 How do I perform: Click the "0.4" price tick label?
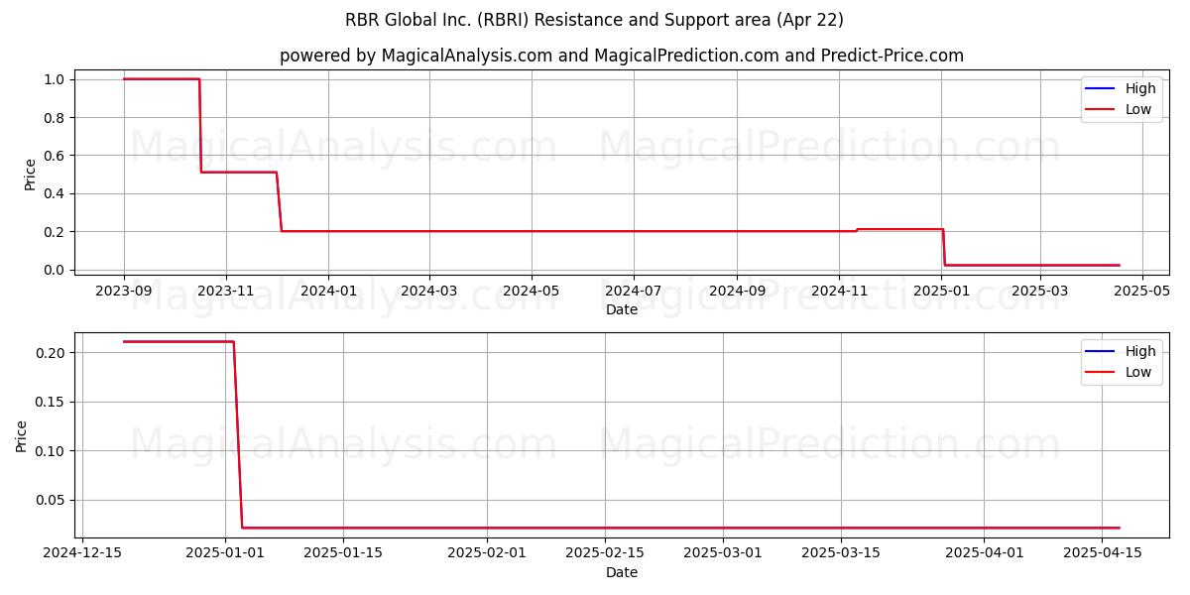(x=55, y=193)
